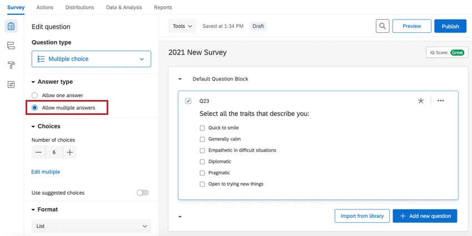This screenshot has width=472, height=236.
Task: Open the Survey options sliders icon
Action: 11,84
